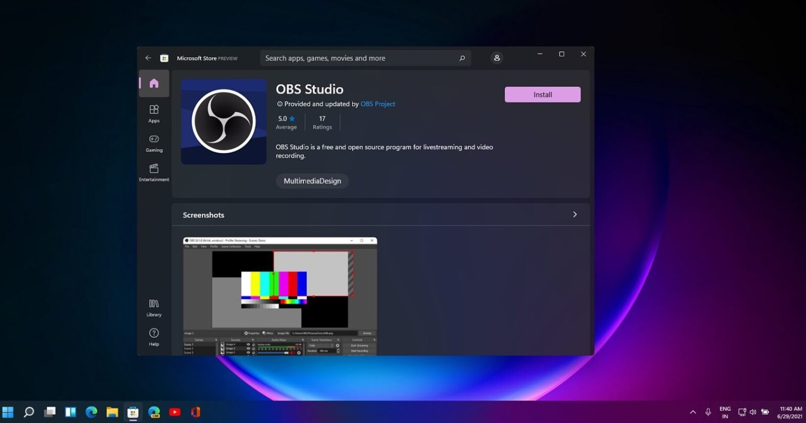Open the Apps section in the sidebar

[x=154, y=113]
